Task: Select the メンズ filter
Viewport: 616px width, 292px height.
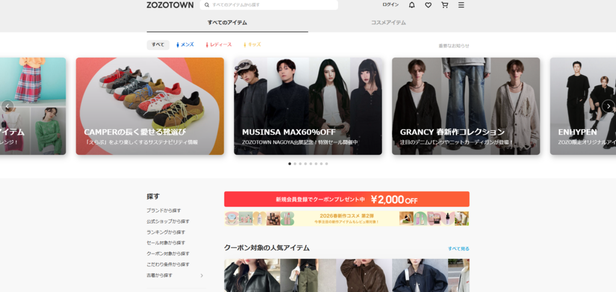Action: (x=185, y=44)
